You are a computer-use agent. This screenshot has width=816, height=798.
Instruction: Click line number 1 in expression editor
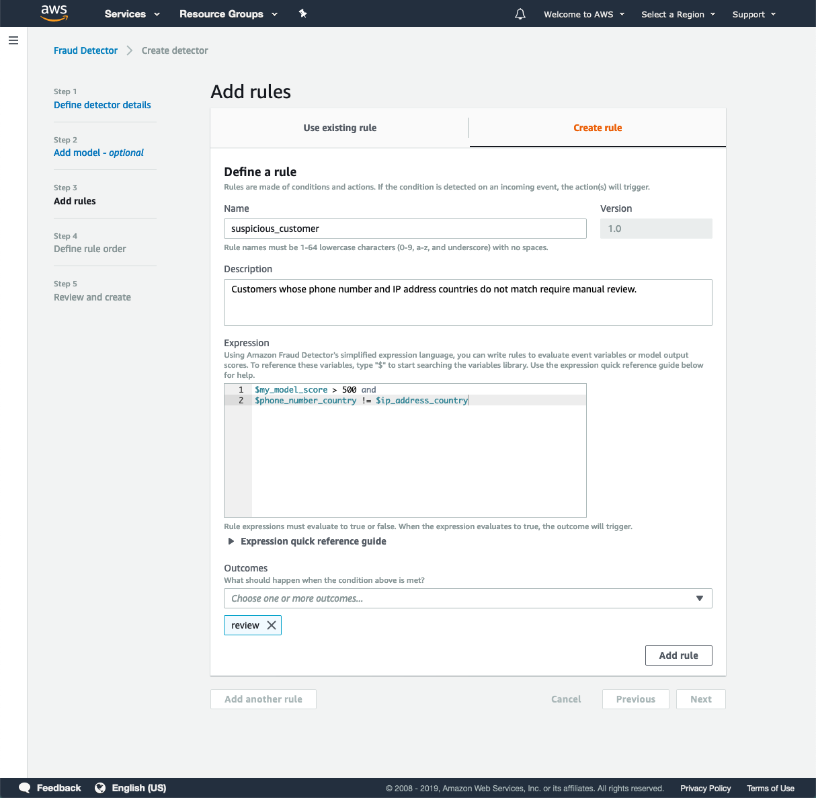241,390
